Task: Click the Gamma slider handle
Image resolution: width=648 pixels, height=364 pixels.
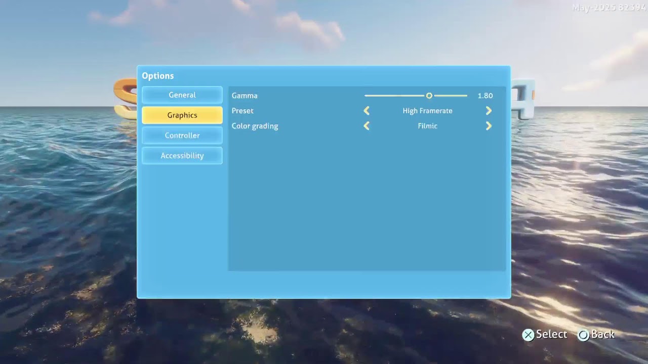Action: [x=429, y=96]
